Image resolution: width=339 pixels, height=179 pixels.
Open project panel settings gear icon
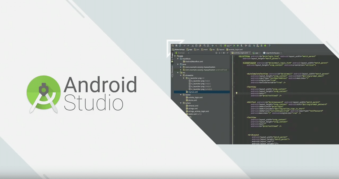click(224, 53)
